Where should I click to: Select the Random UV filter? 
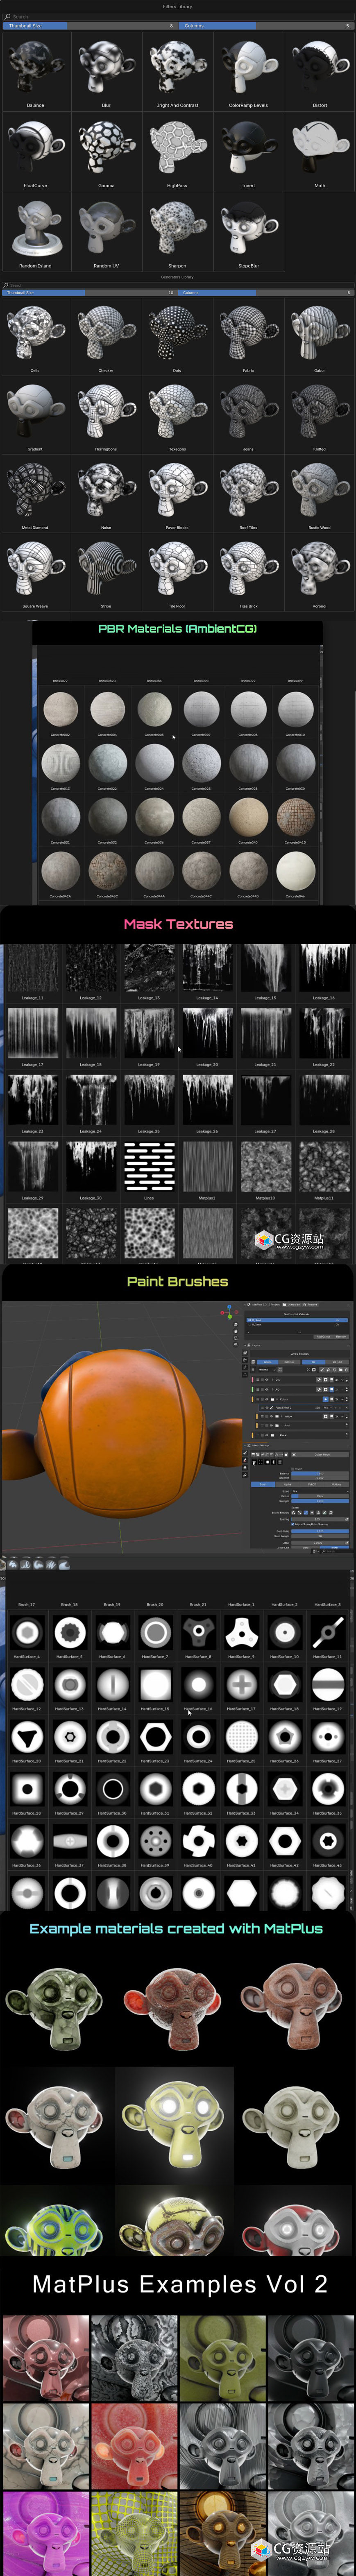106,232
